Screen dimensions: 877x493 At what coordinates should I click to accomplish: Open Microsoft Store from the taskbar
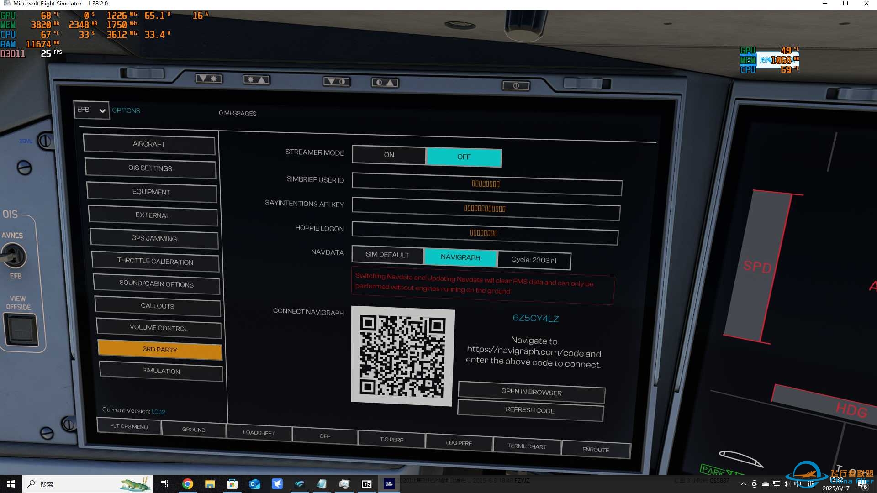click(232, 484)
